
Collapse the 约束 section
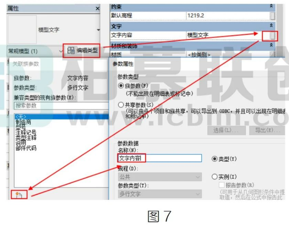271,6
